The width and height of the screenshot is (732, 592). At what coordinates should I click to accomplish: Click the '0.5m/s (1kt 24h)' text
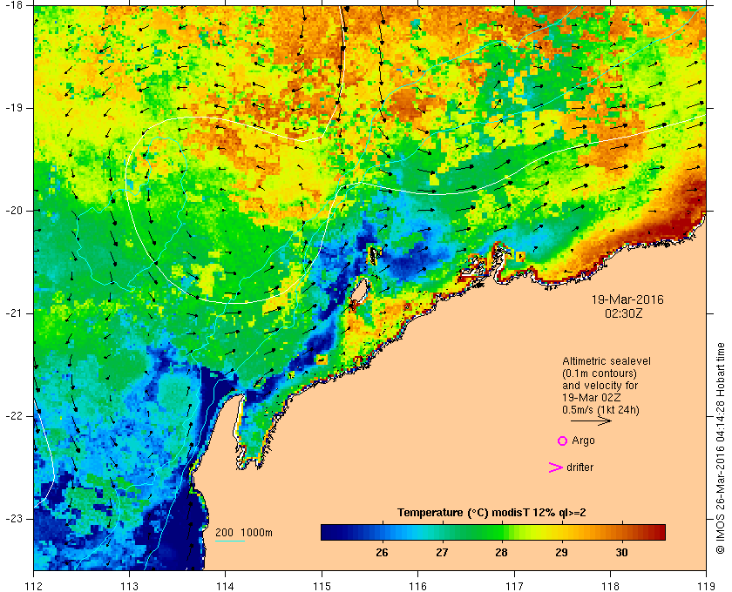click(600, 410)
